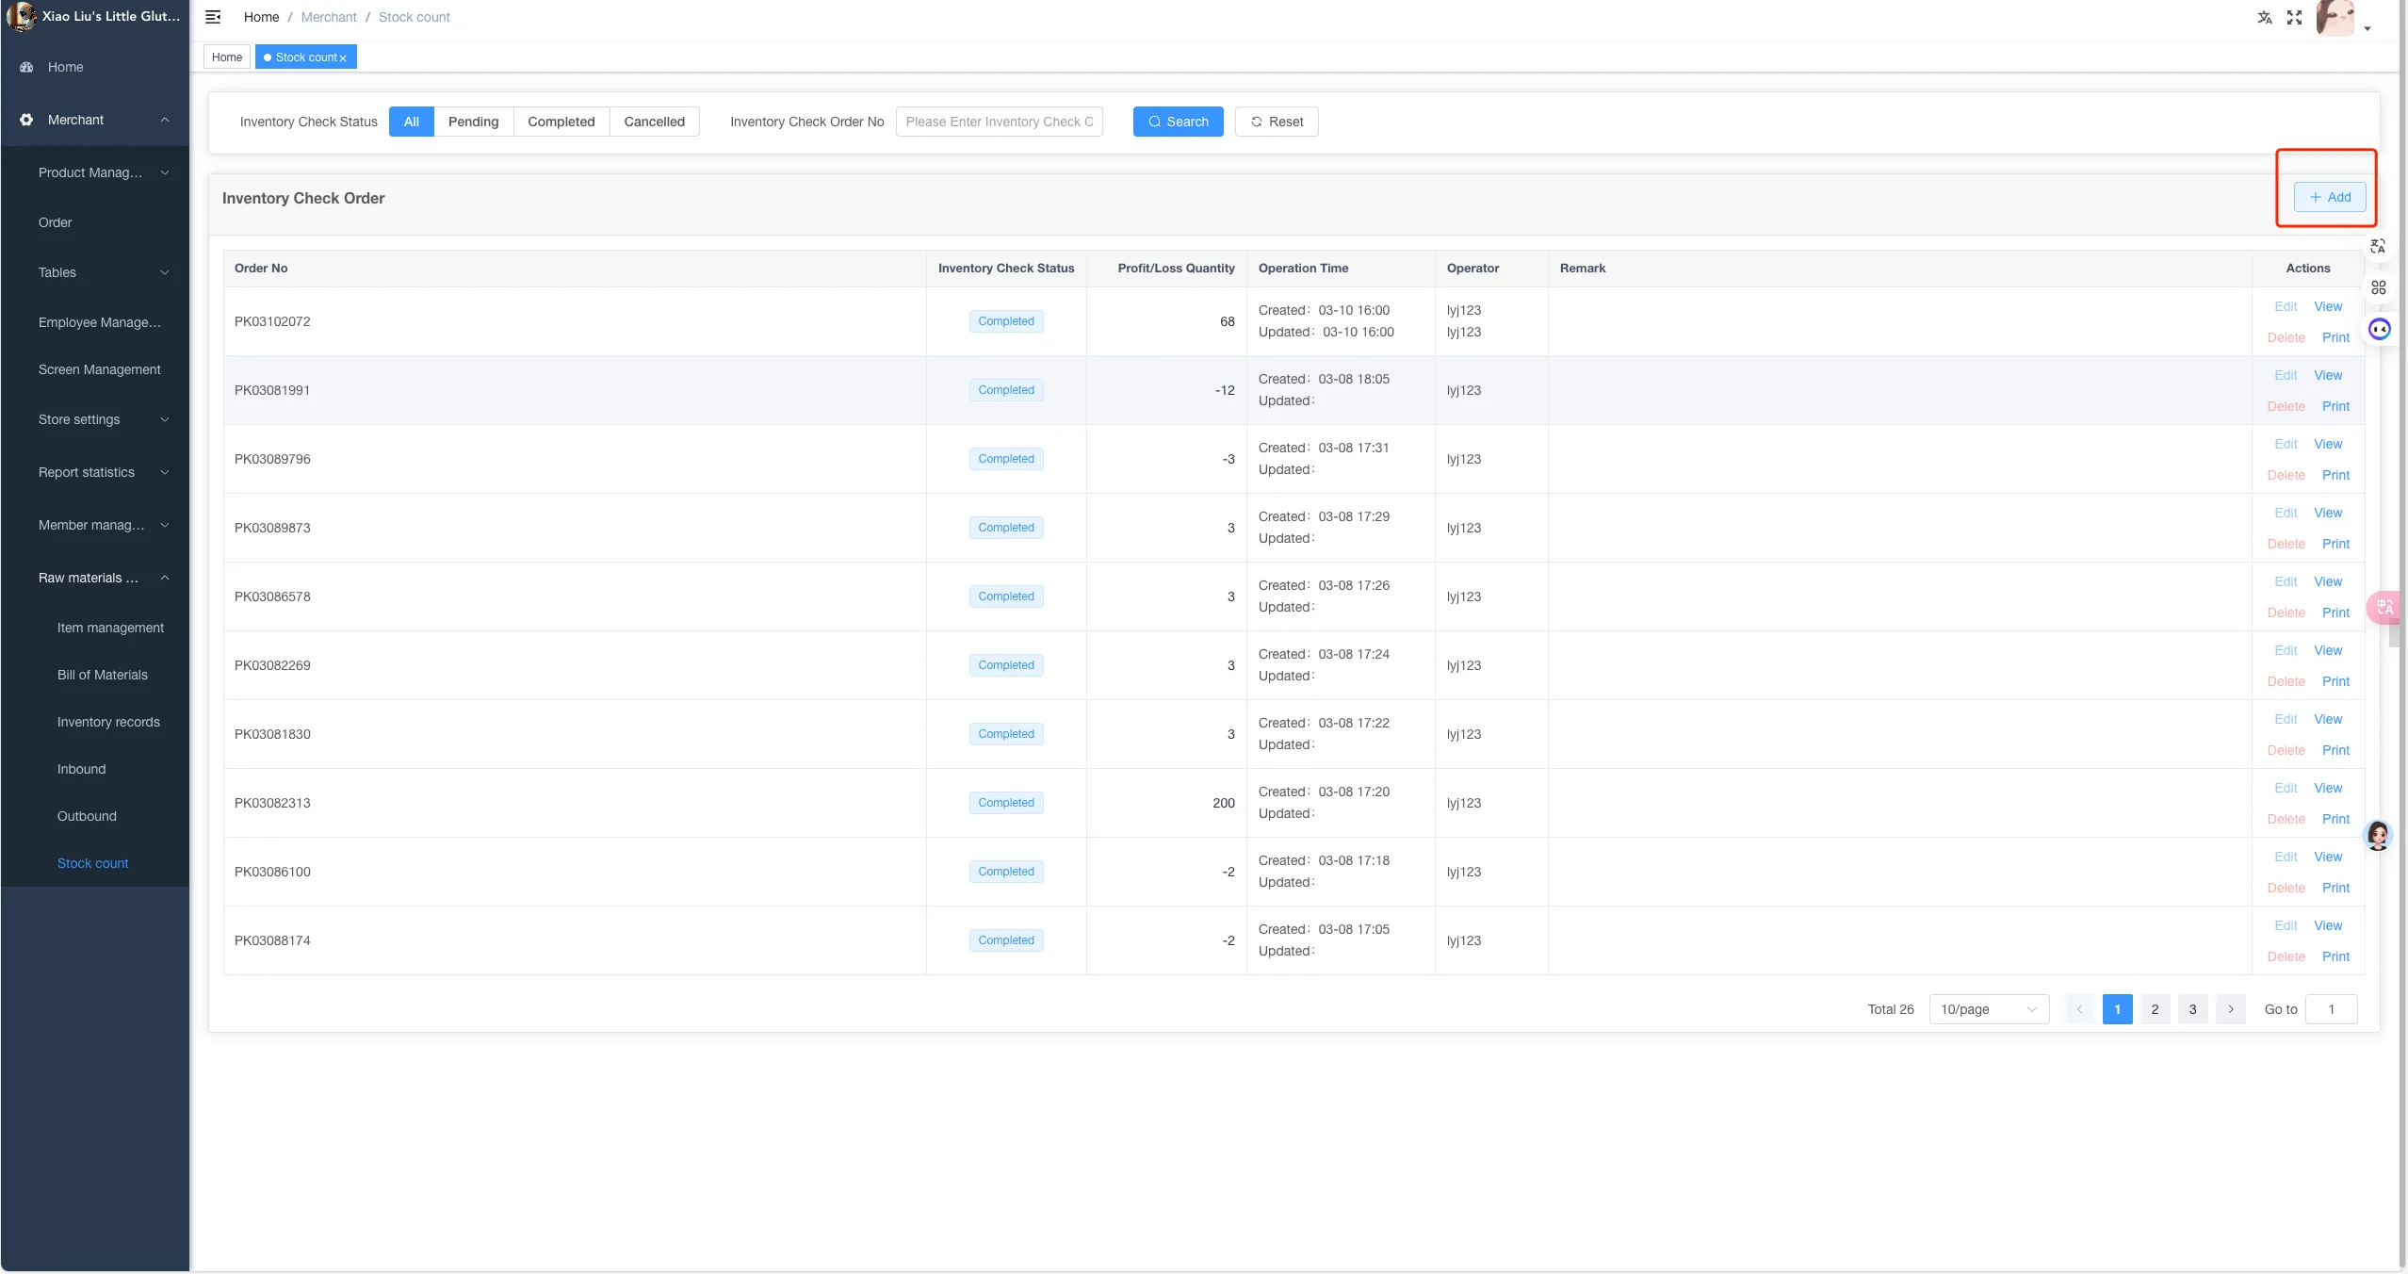Open the blue chat assistant icon
The image size is (2408, 1274).
click(x=2379, y=329)
